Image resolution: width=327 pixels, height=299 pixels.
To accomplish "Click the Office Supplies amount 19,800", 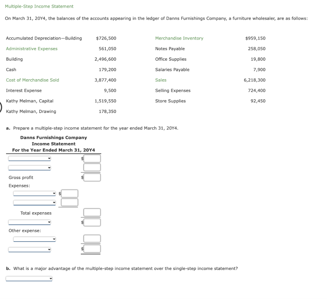I will (258, 59).
